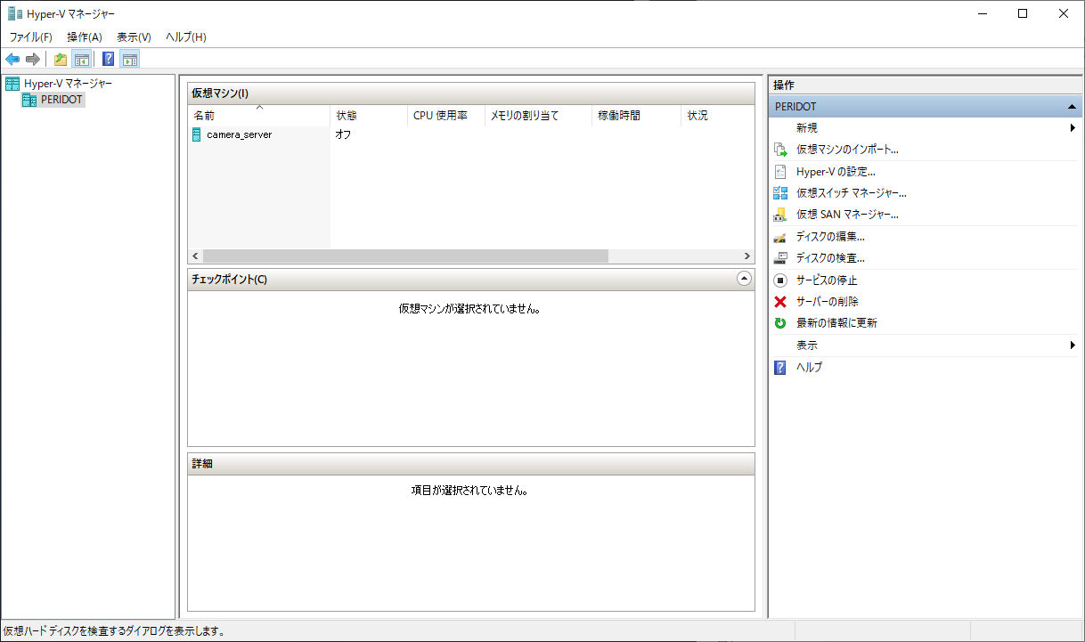The image size is (1085, 642).
Task: Open Hyper-V の設定... action
Action: click(836, 172)
